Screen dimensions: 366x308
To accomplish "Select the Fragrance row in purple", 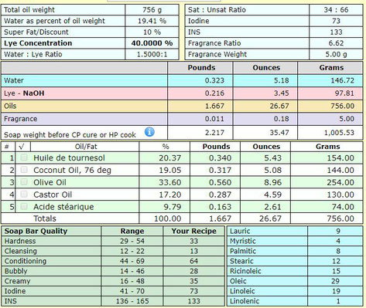I will tap(182, 119).
